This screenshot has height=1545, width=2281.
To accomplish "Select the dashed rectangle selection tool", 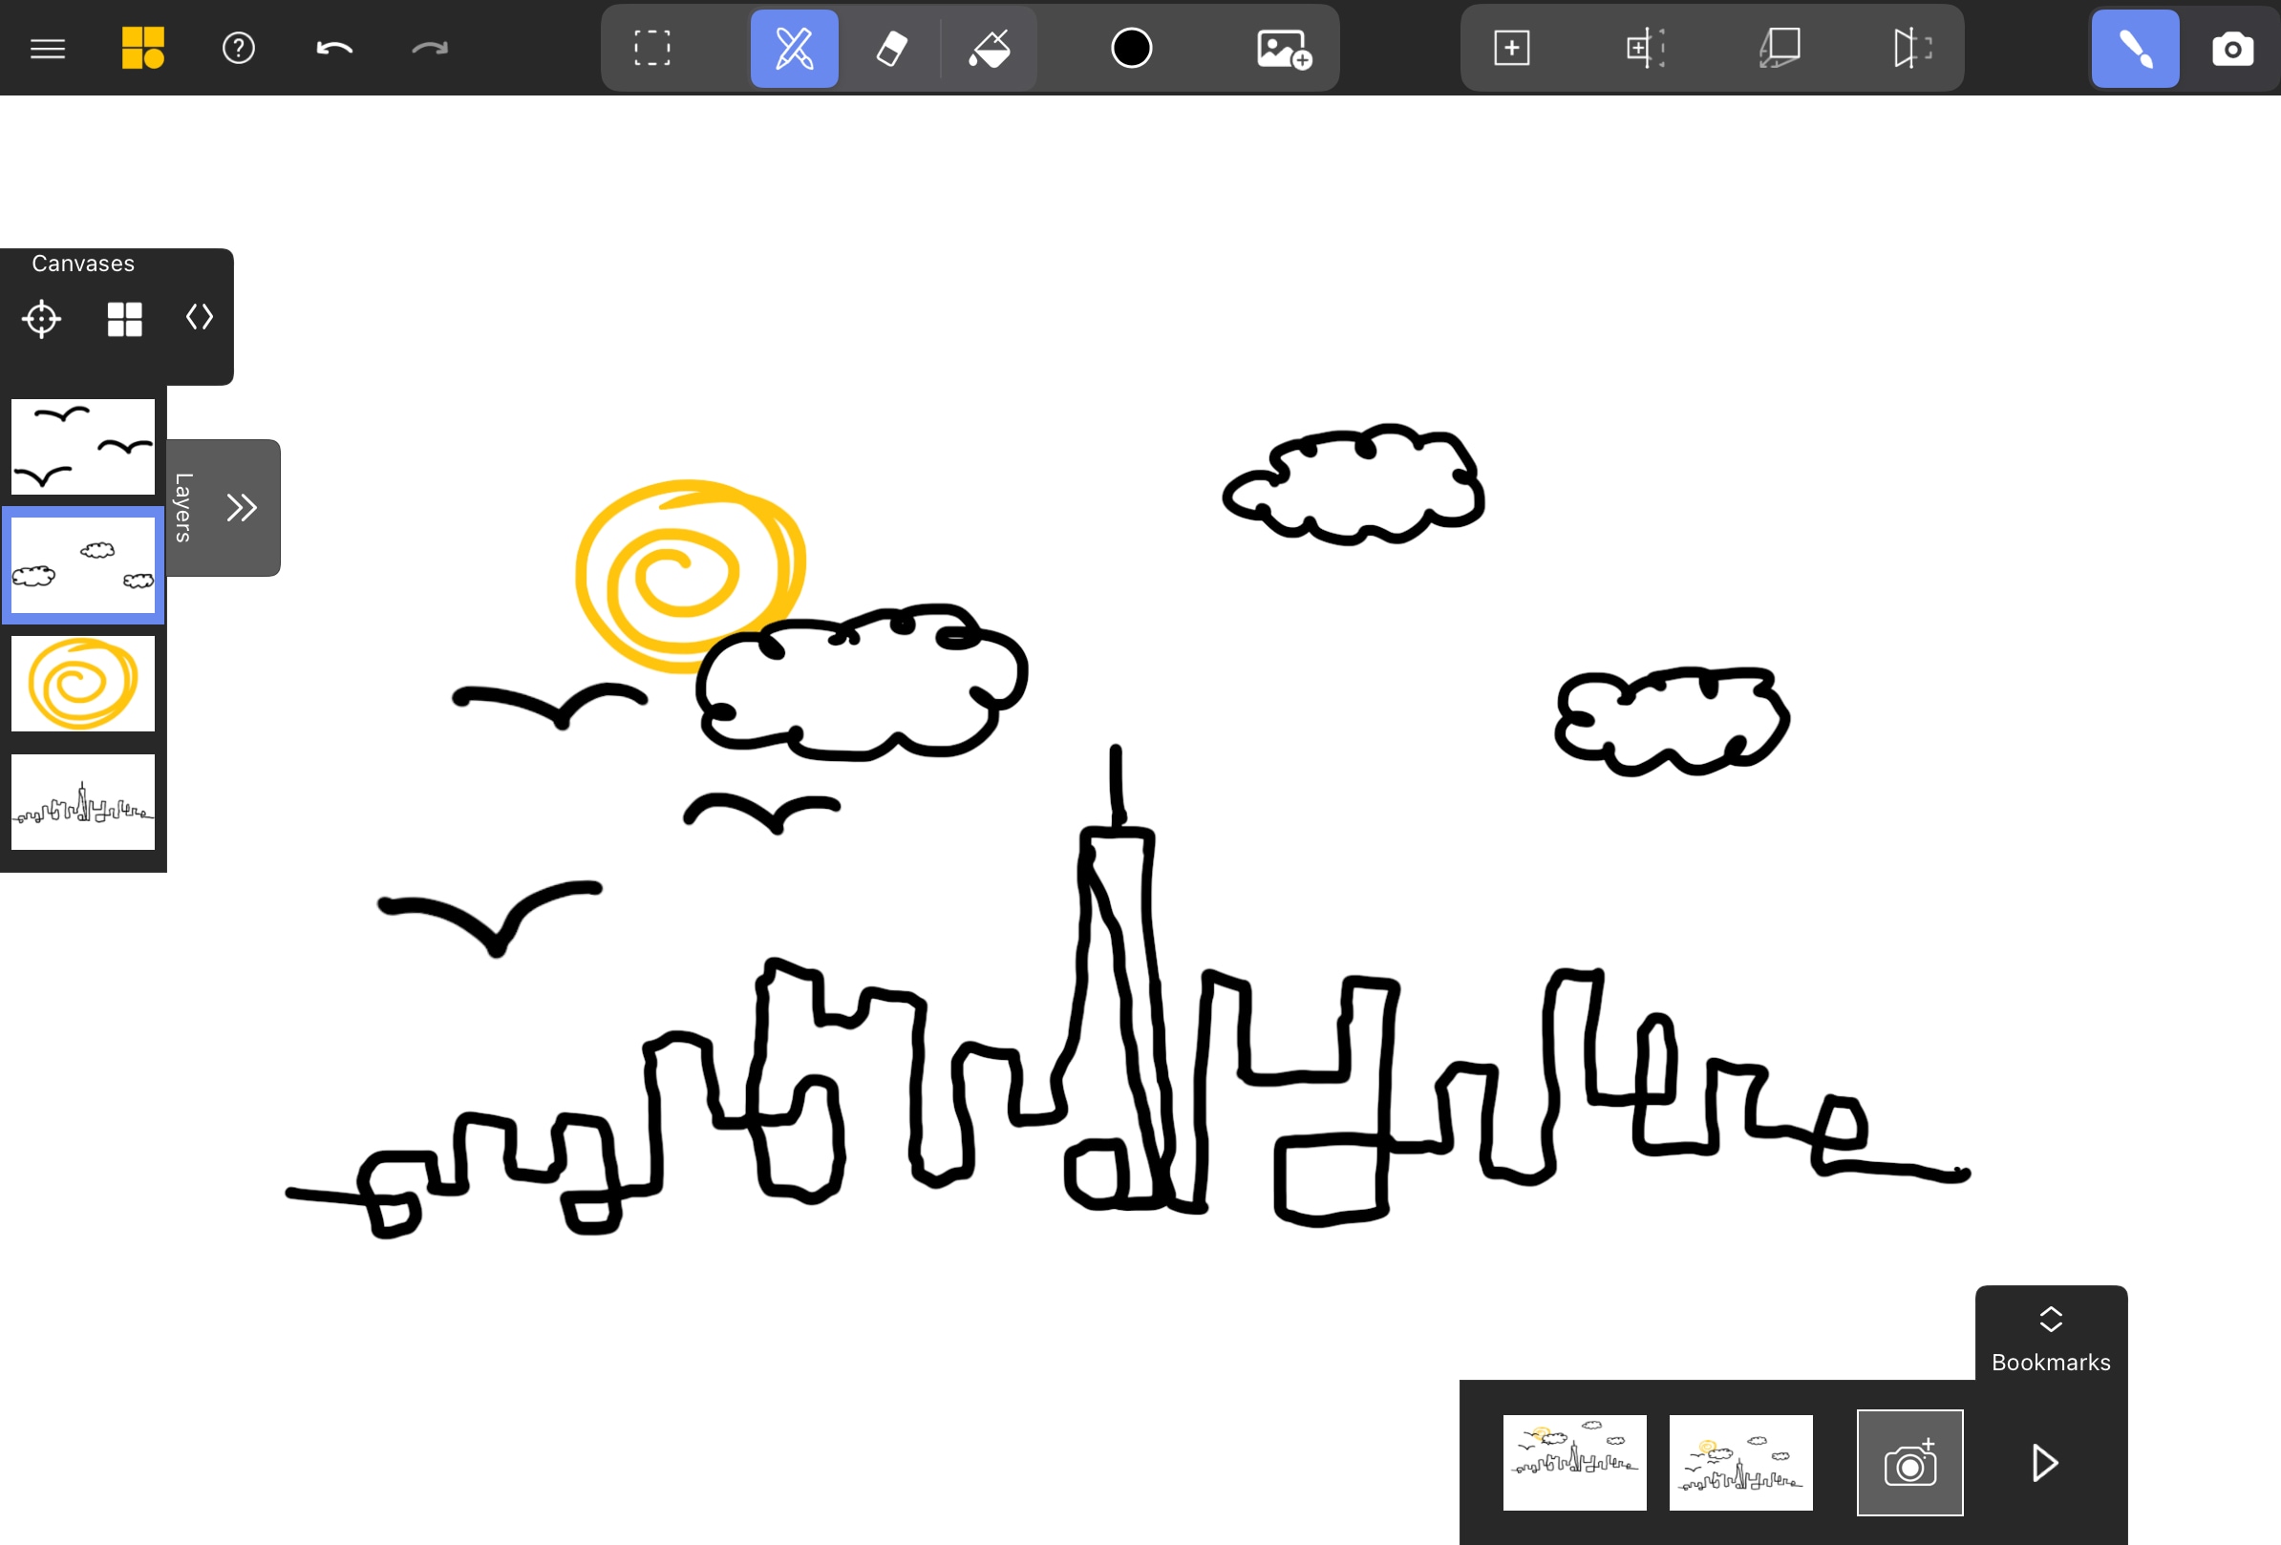I will click(651, 48).
